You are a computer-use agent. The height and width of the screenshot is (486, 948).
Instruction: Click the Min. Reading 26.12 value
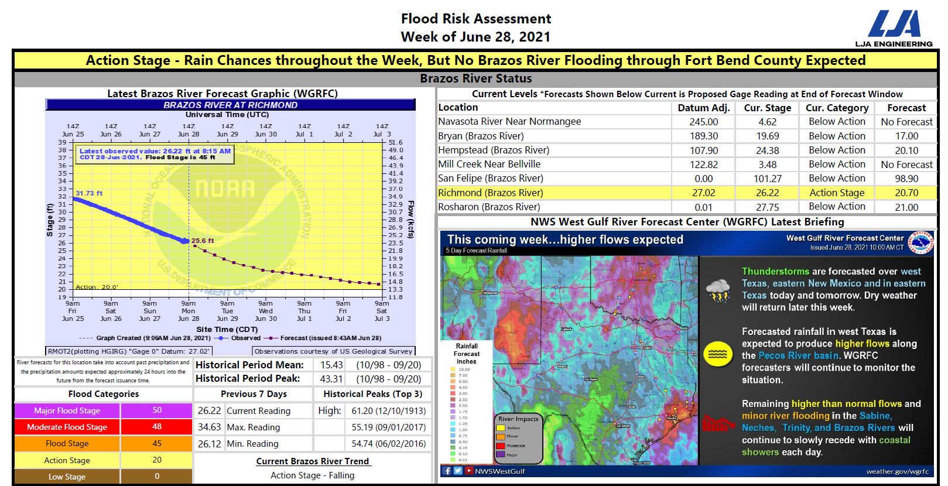pyautogui.click(x=209, y=444)
